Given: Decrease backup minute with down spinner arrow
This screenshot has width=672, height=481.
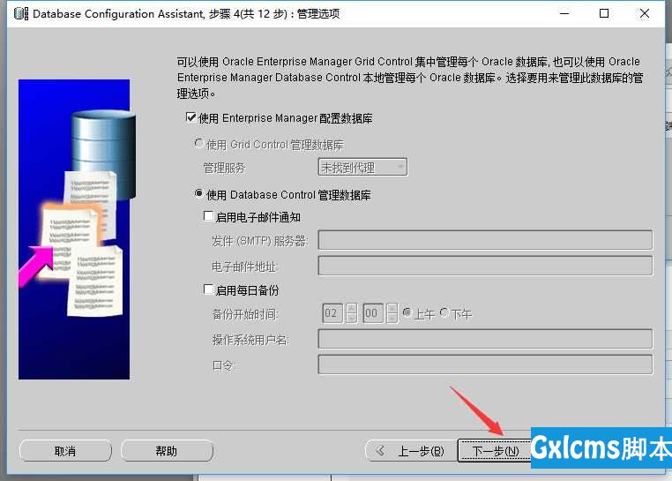Looking at the screenshot, I should [x=392, y=319].
